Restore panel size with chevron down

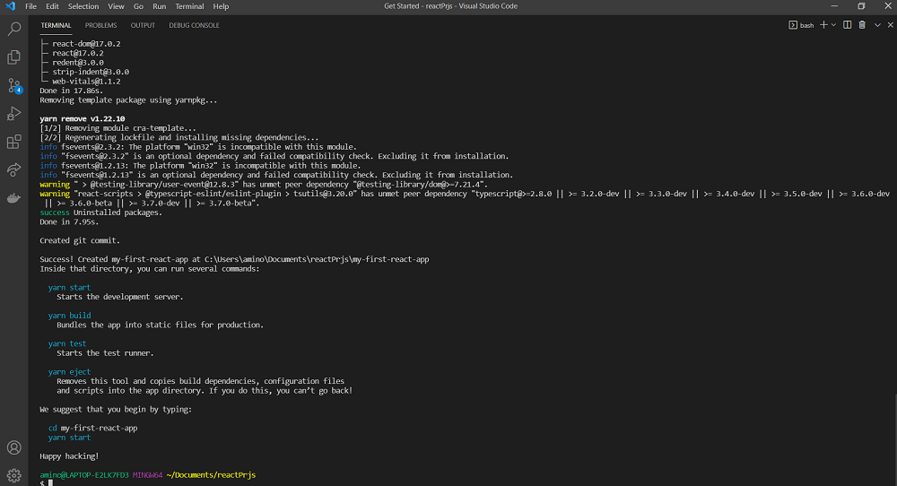click(x=877, y=25)
